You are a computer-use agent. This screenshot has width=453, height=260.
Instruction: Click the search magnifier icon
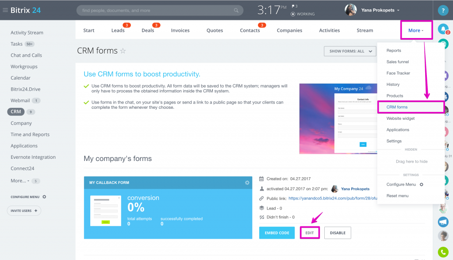tap(236, 11)
